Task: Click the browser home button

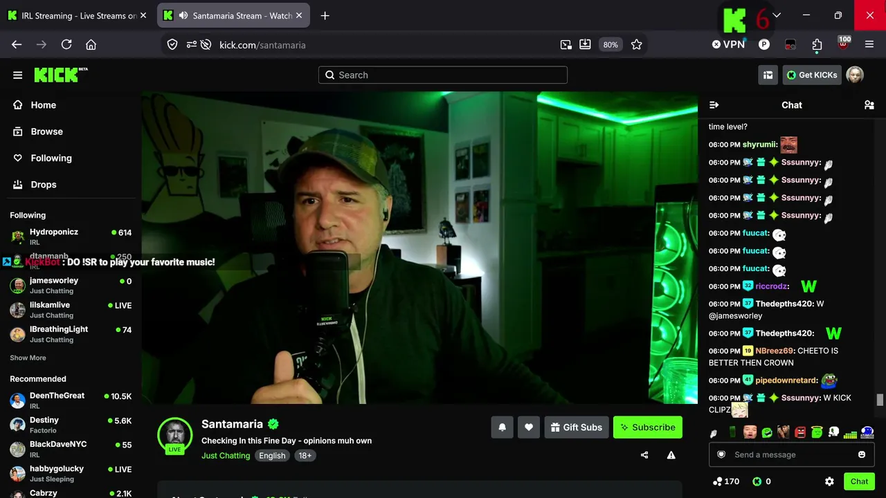Action: [x=91, y=44]
